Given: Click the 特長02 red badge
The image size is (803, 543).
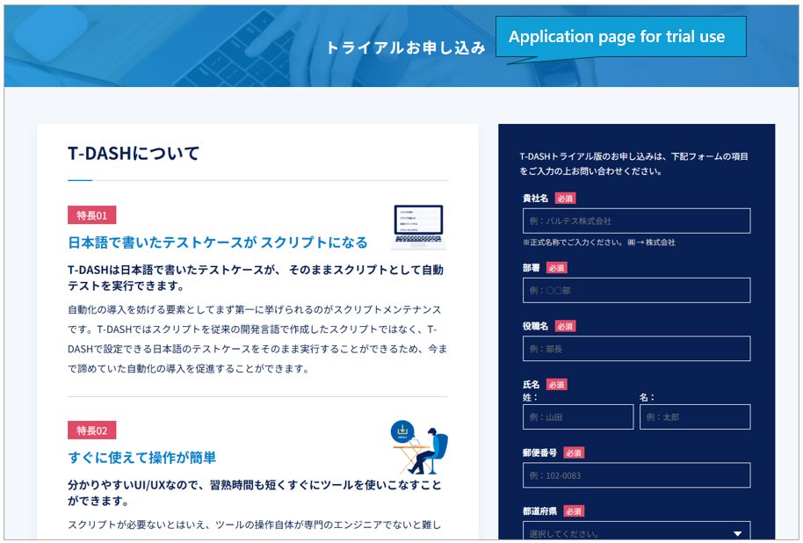Looking at the screenshot, I should [91, 431].
